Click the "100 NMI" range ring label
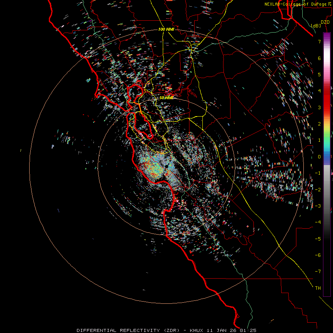The height and width of the screenshot is (333, 333). coord(166,29)
